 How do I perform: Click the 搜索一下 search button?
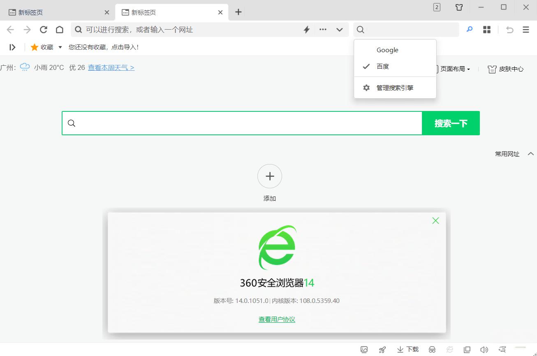[451, 123]
